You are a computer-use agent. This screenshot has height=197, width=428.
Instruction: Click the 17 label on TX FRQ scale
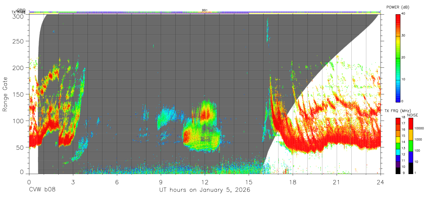(x=403, y=123)
